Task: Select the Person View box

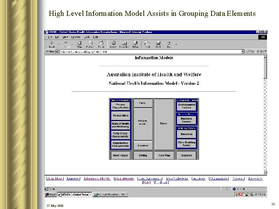Action: coord(121,115)
